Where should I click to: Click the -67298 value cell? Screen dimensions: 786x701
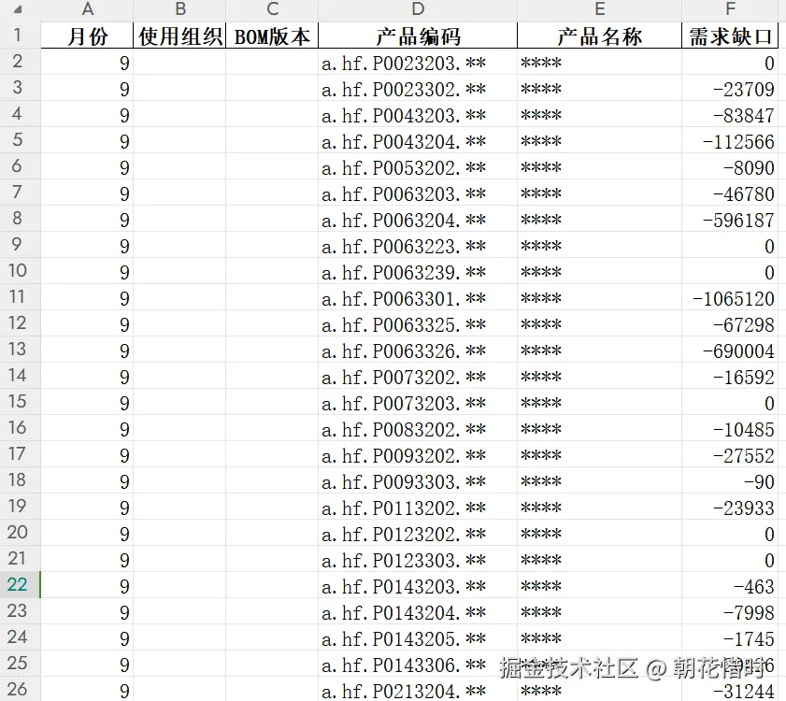pyautogui.click(x=730, y=323)
